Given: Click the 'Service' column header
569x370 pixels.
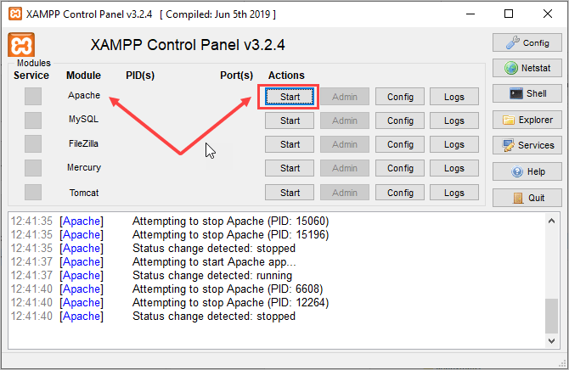Looking at the screenshot, I should [x=31, y=76].
